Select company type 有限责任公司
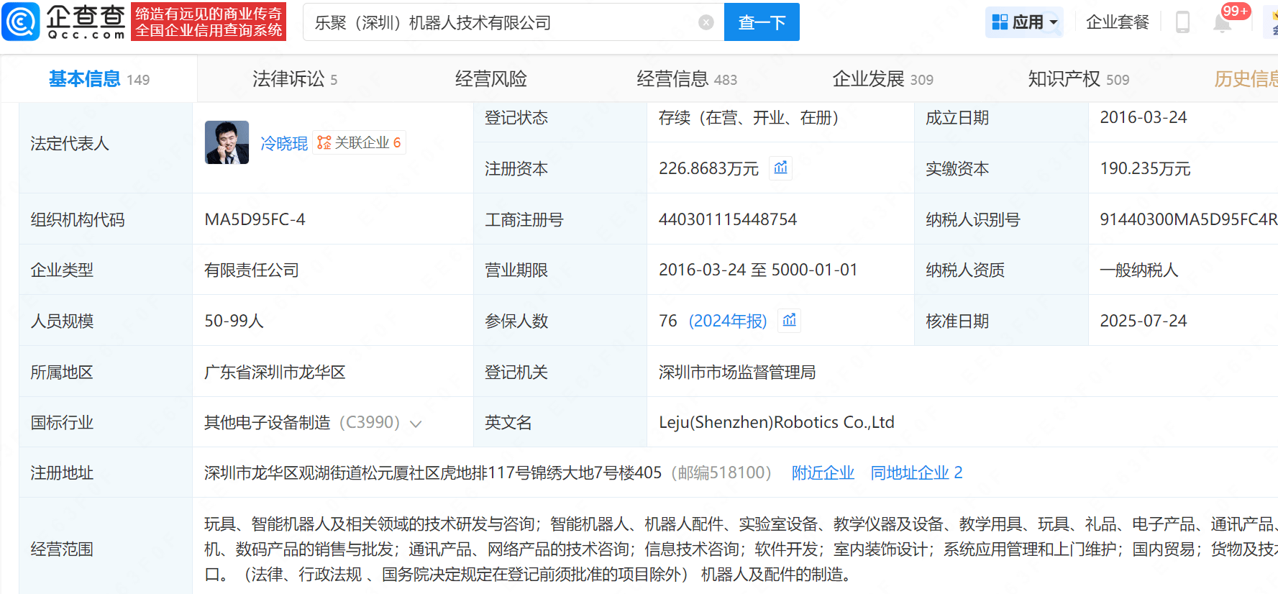Viewport: 1278px width, 594px height. (x=252, y=270)
